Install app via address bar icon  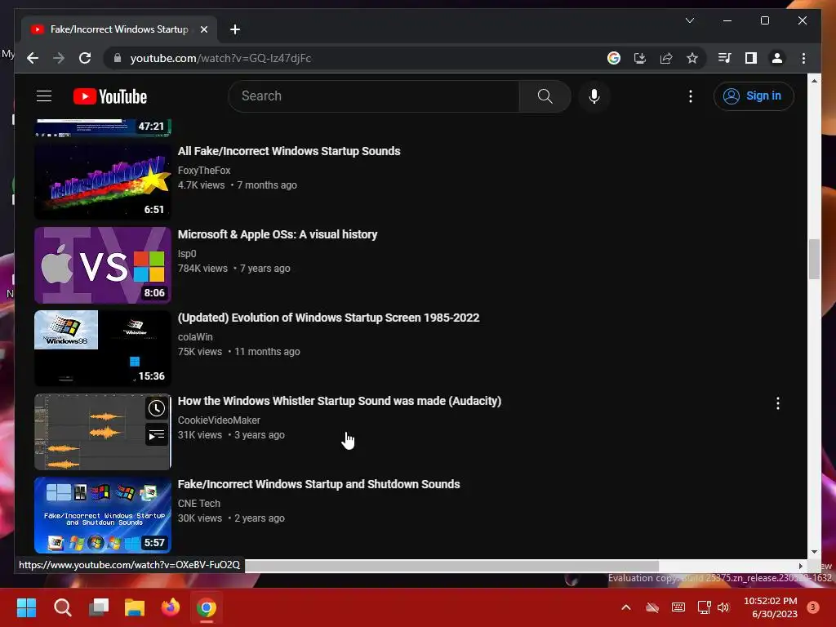tap(640, 58)
